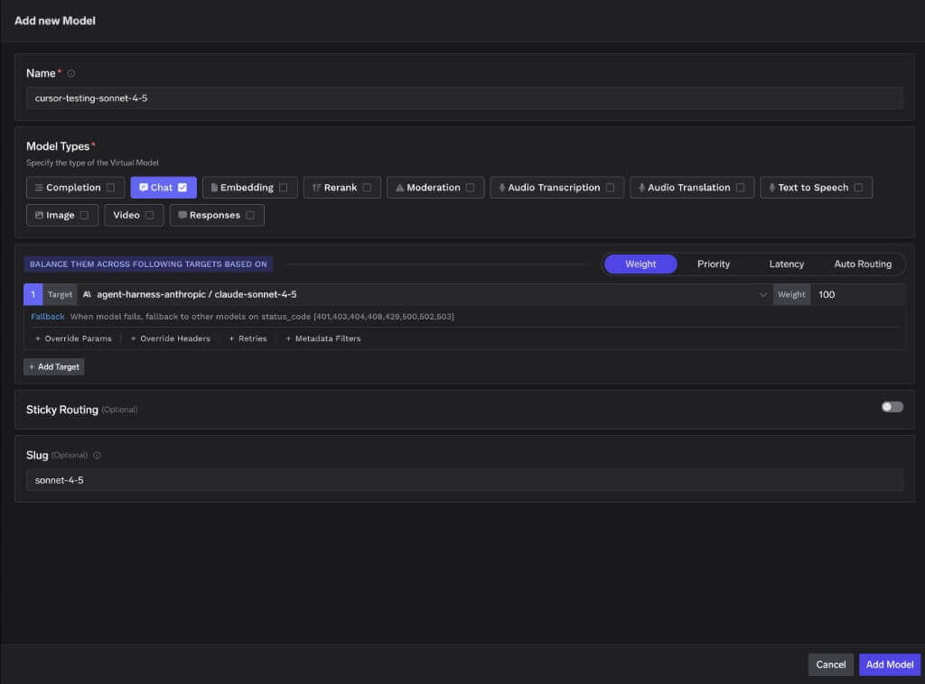Click the Image picture icon
This screenshot has width=925, height=684.
(39, 215)
